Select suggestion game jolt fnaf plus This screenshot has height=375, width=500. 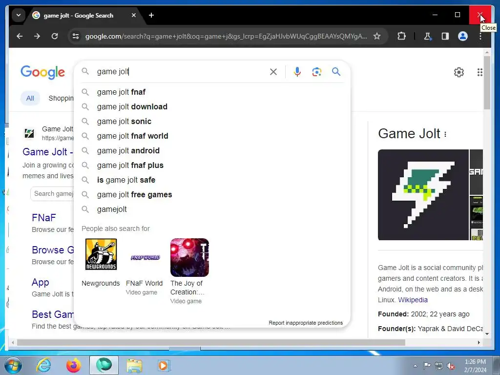pos(212,166)
